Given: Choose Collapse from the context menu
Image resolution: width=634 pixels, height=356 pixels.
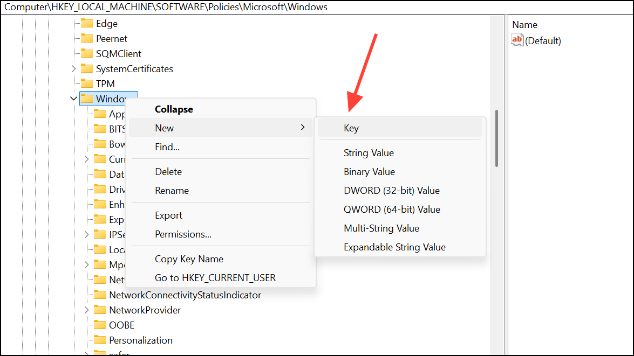Looking at the screenshot, I should pyautogui.click(x=174, y=109).
